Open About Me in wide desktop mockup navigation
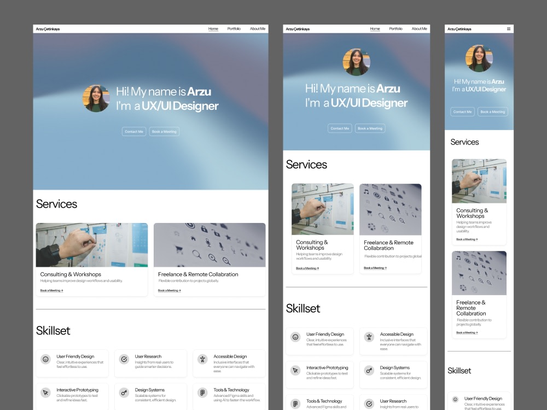This screenshot has width=547, height=410. point(258,29)
